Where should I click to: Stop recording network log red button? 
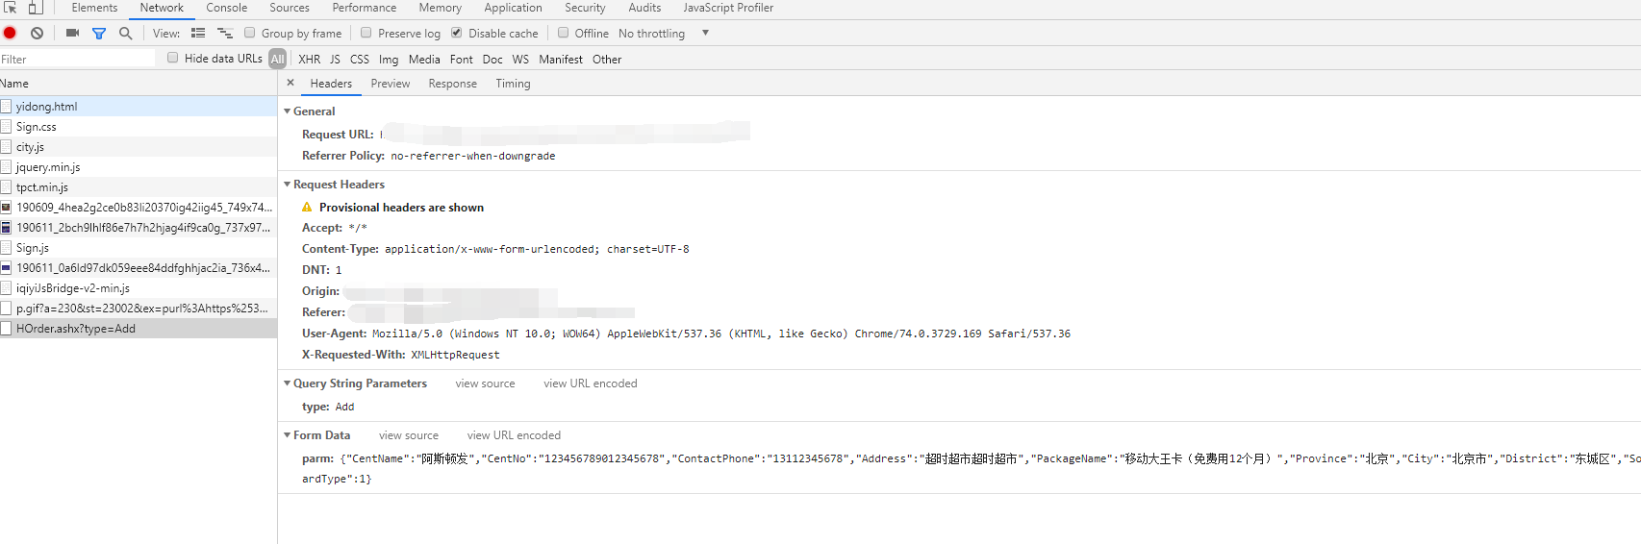(10, 33)
